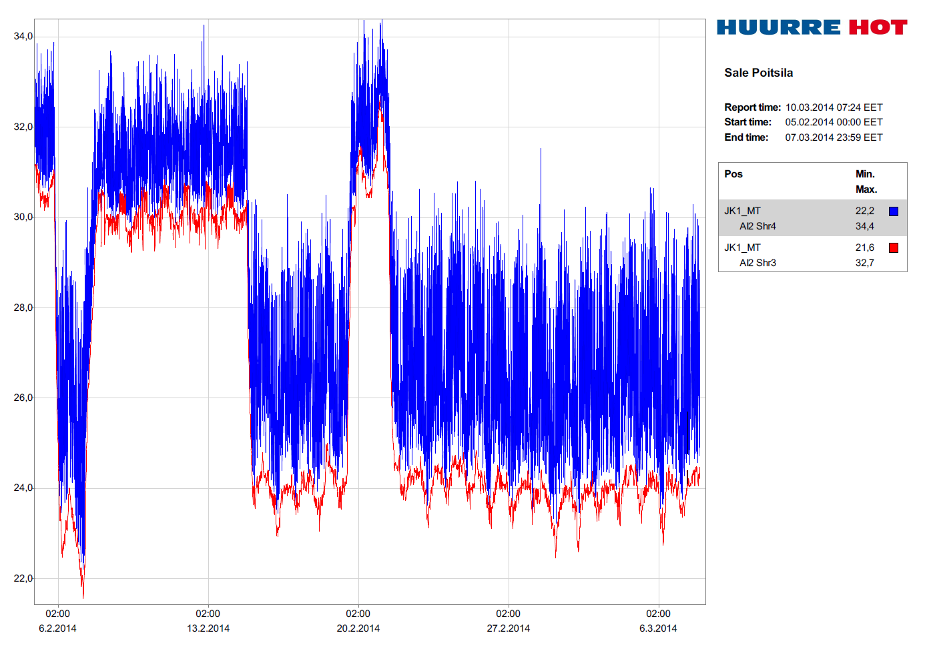Click max value '34,4' in legend
931x663 pixels.
pos(865,226)
